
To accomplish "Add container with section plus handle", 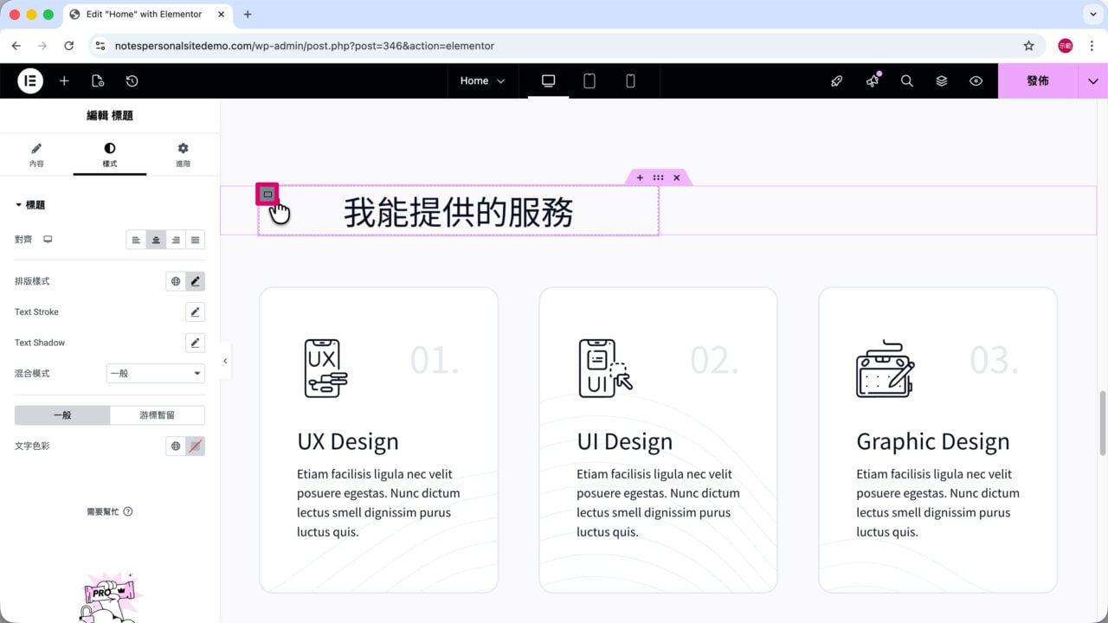I will [x=640, y=177].
